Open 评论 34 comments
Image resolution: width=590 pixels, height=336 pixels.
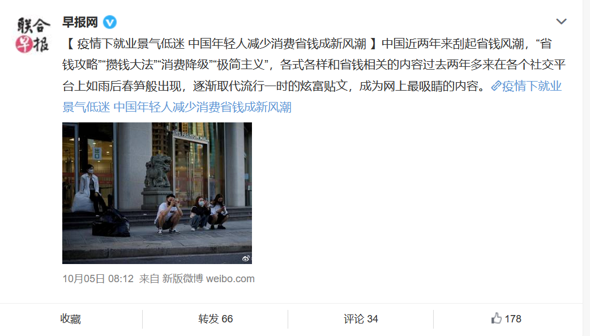(x=361, y=319)
